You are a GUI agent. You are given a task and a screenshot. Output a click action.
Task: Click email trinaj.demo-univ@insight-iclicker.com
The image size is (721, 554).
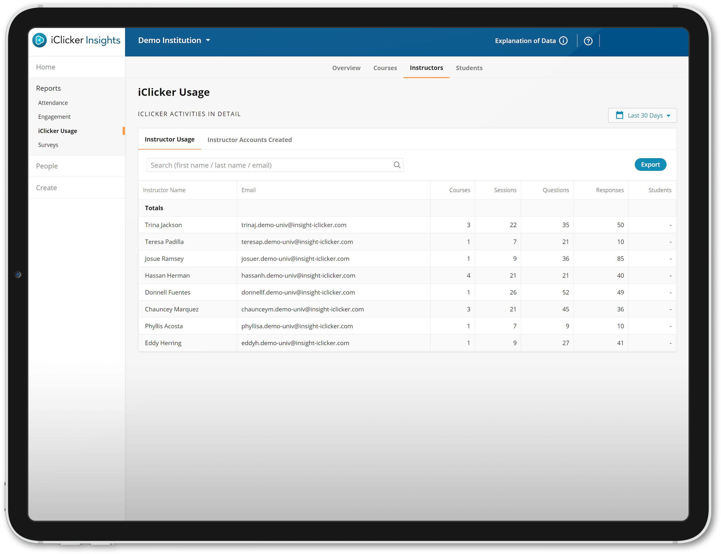(x=293, y=225)
